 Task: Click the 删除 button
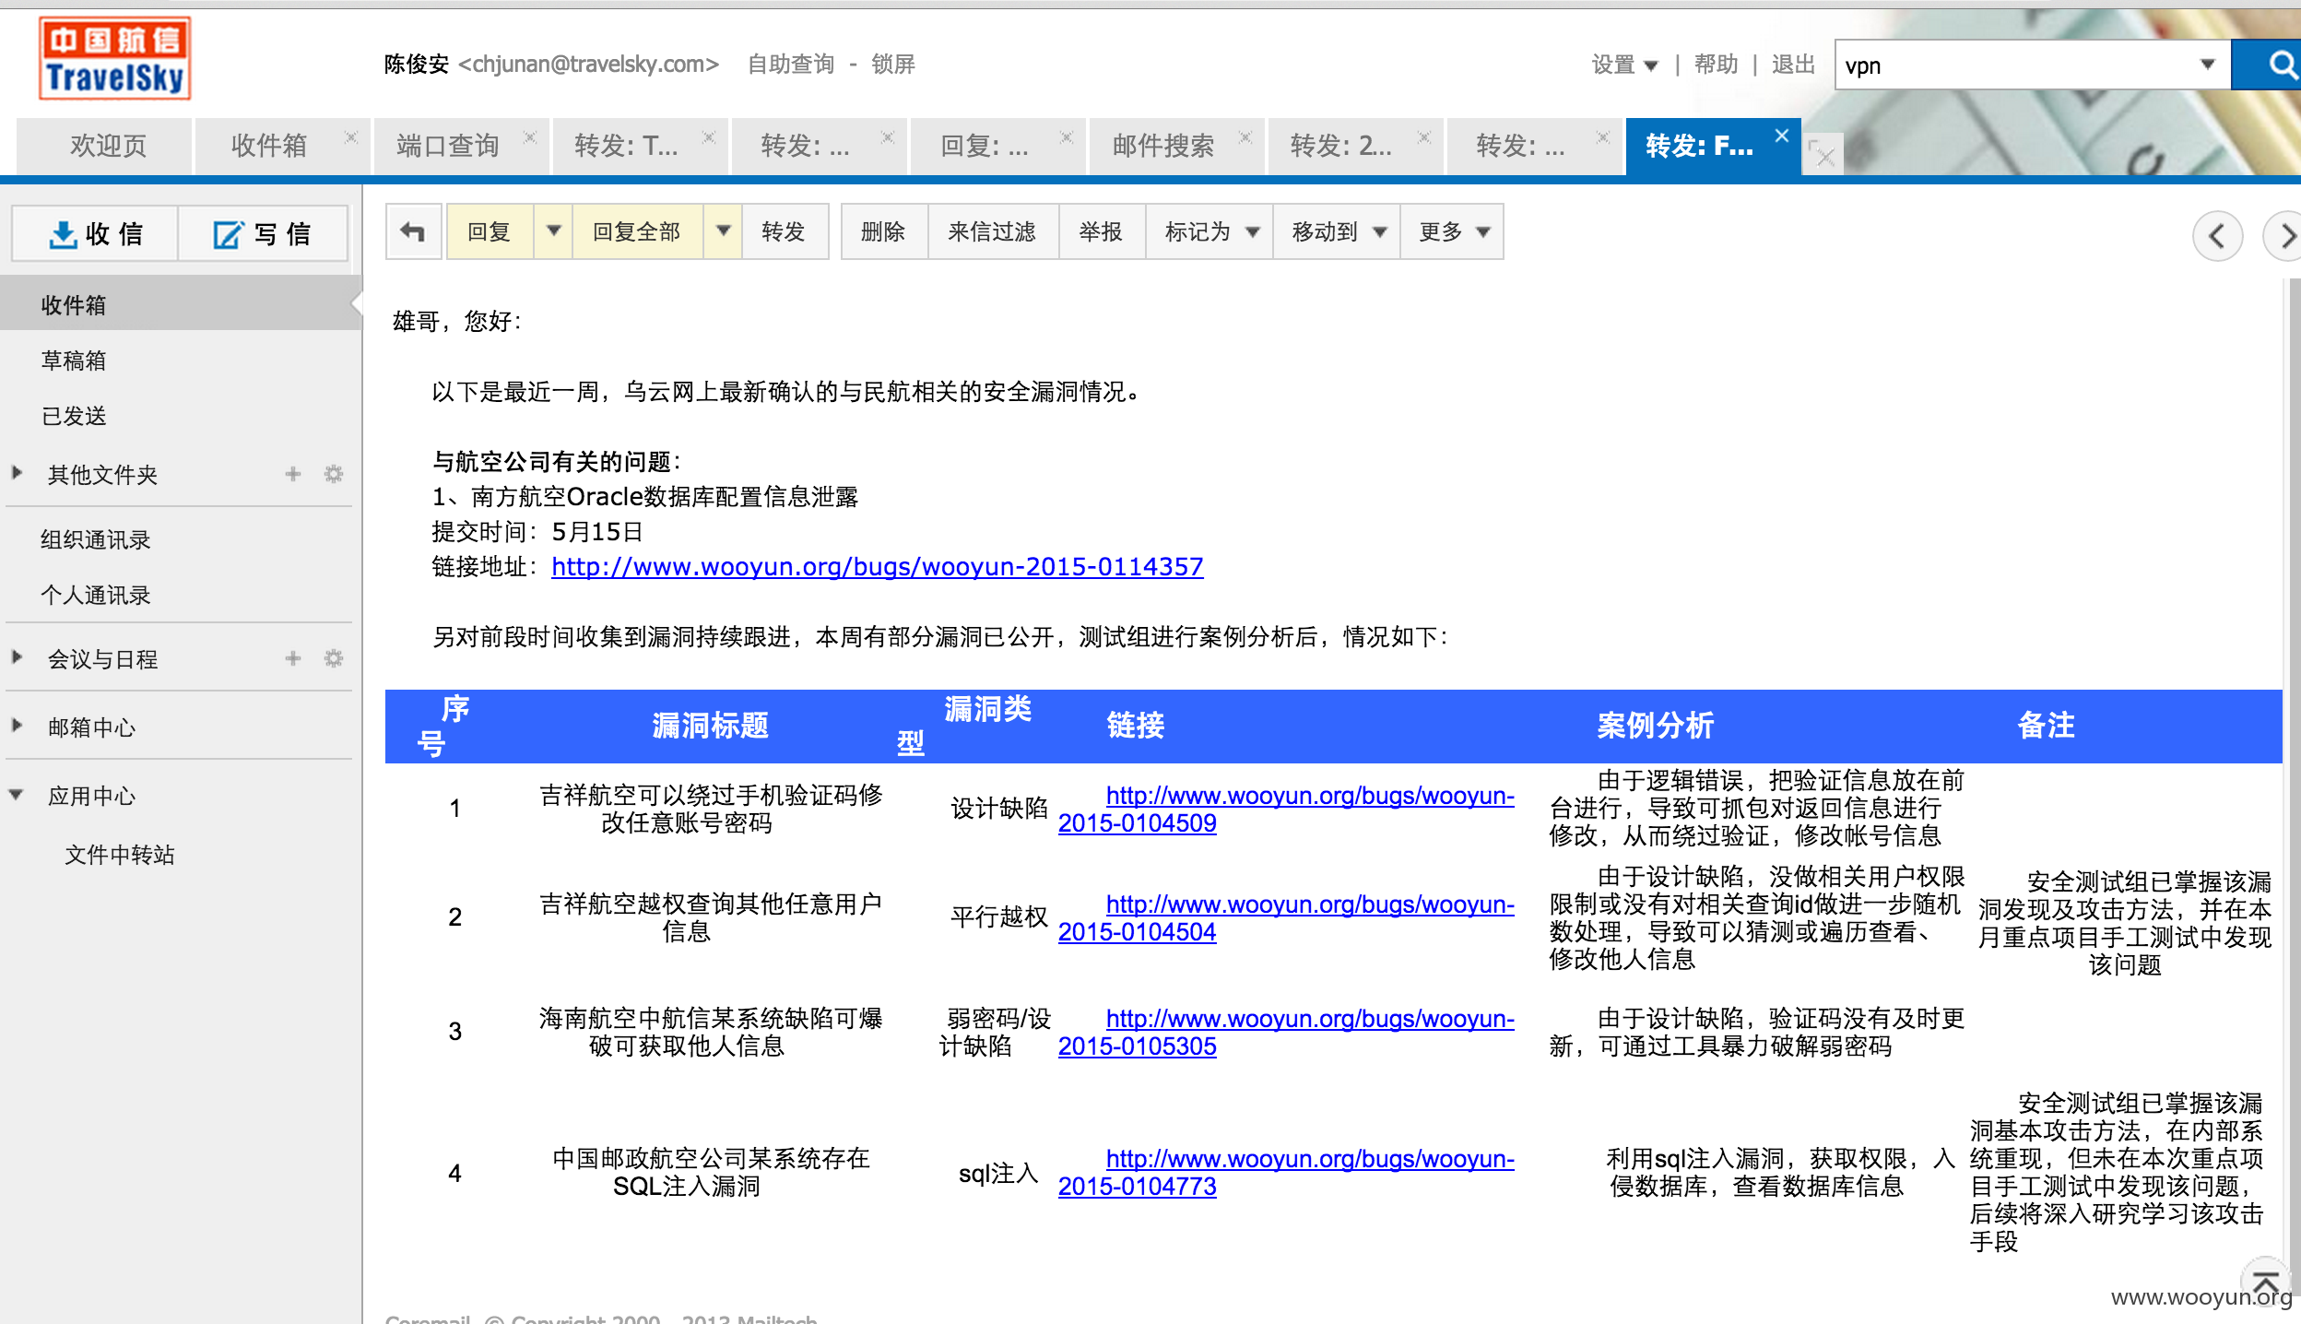click(883, 231)
